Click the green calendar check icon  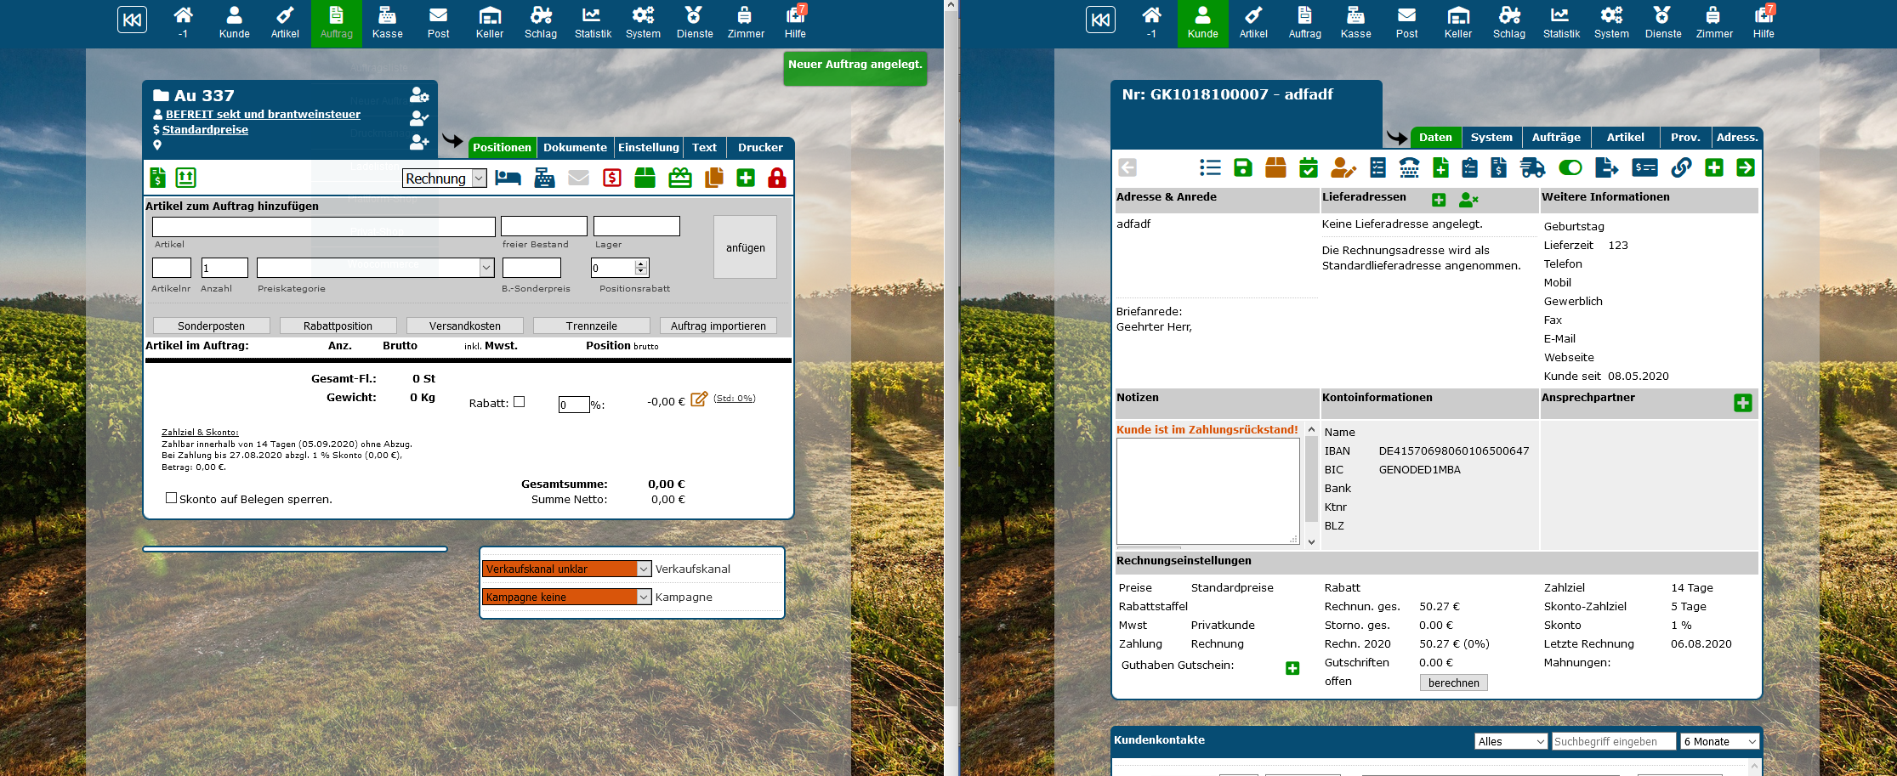pyautogui.click(x=1309, y=167)
